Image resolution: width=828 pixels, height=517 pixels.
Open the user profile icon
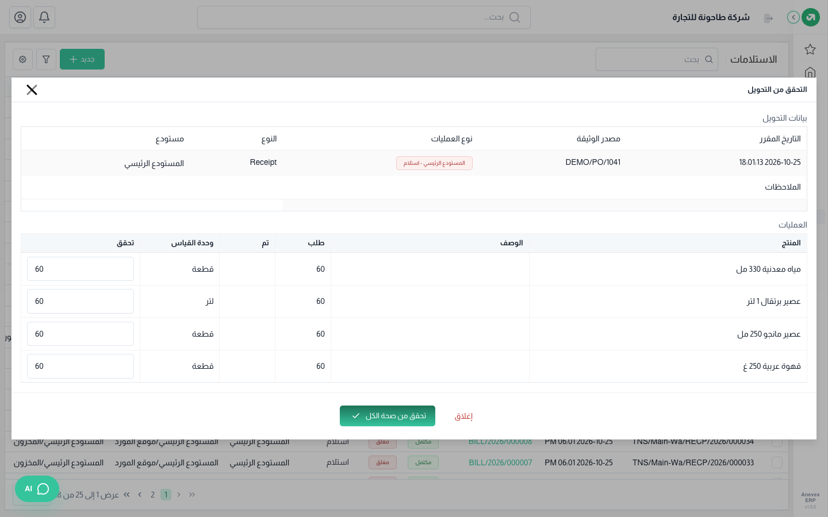[x=20, y=17]
